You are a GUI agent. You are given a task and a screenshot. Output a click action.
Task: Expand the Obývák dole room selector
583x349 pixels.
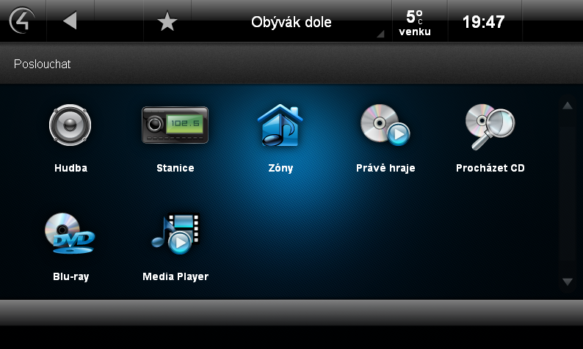click(x=291, y=22)
